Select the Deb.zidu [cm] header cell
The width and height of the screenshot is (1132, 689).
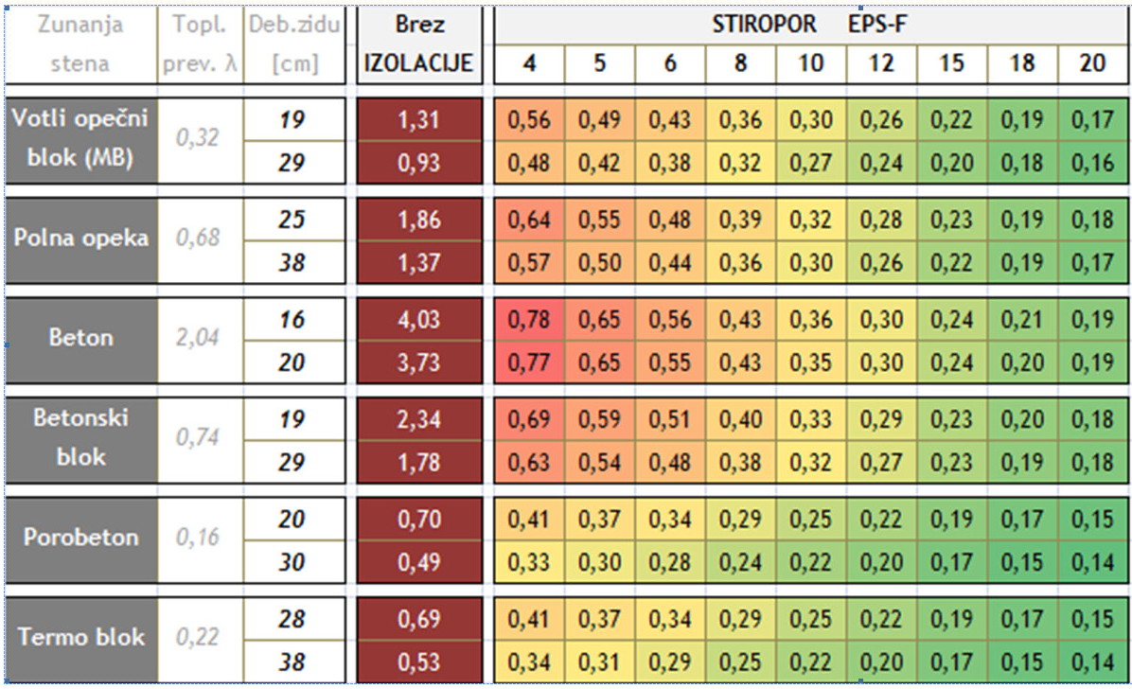(x=293, y=44)
